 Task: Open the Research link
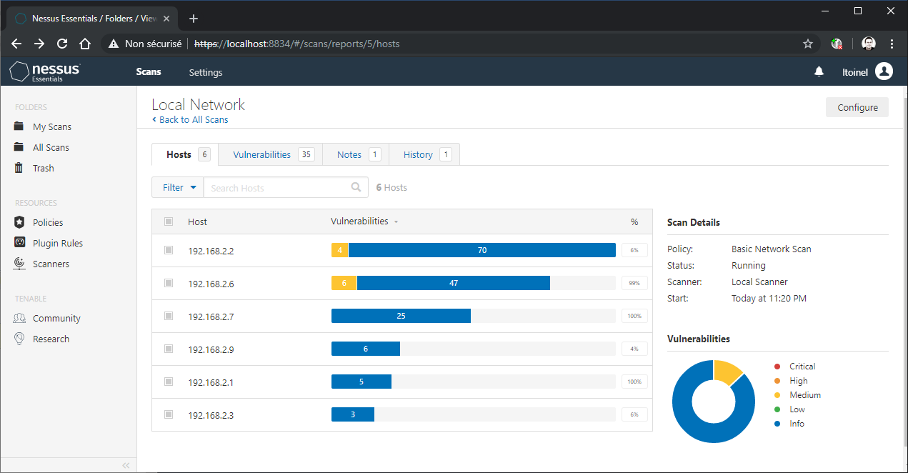point(51,339)
